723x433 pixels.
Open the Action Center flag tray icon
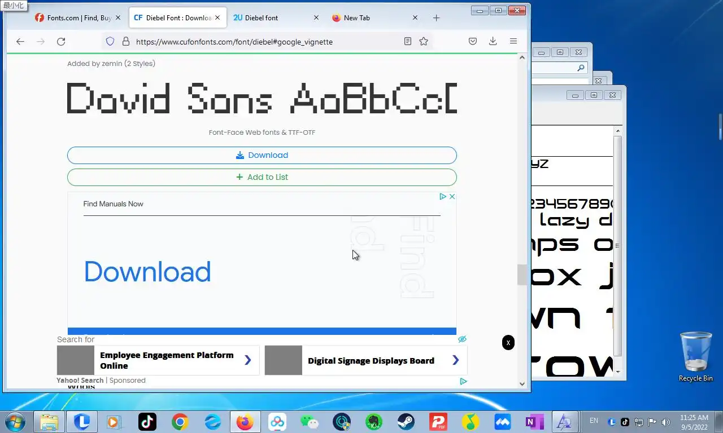click(652, 422)
